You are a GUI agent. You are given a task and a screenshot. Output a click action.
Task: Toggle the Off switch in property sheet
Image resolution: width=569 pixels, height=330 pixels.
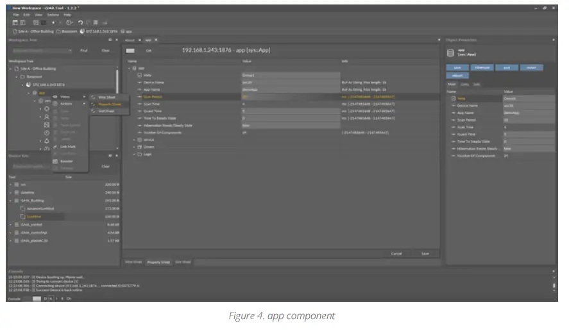click(x=130, y=51)
